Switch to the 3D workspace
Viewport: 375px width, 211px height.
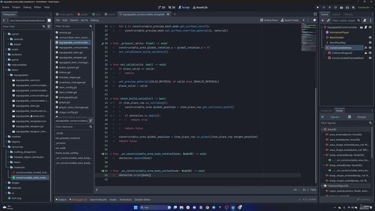(x=172, y=8)
